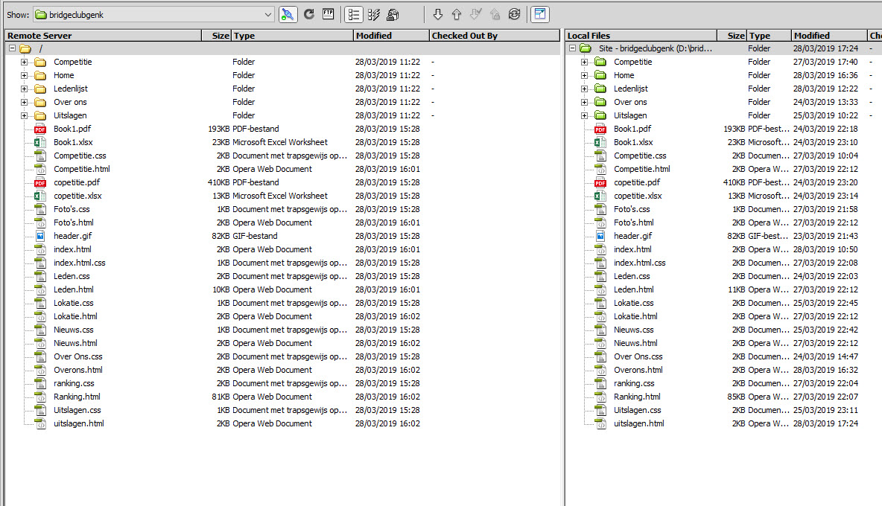
Task: Expand the remote Competitie folder
Action: click(24, 62)
